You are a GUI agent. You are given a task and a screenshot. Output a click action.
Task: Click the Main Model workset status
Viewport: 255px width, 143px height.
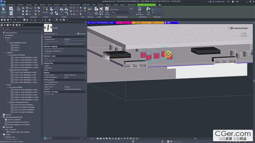point(177,142)
